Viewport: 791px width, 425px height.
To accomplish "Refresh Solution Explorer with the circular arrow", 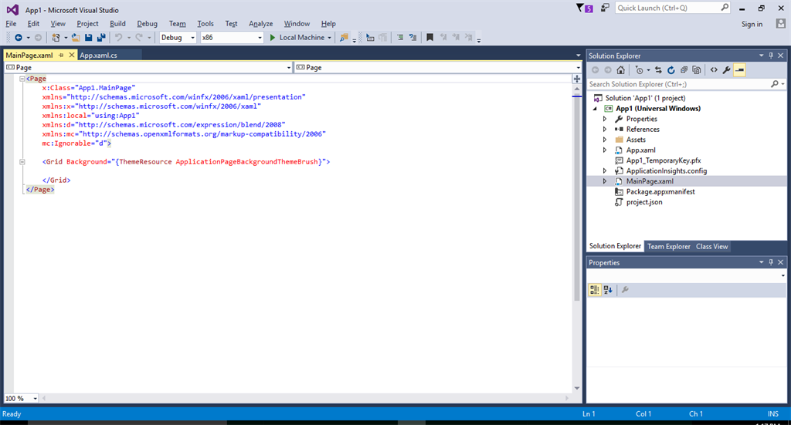I will [x=671, y=70].
